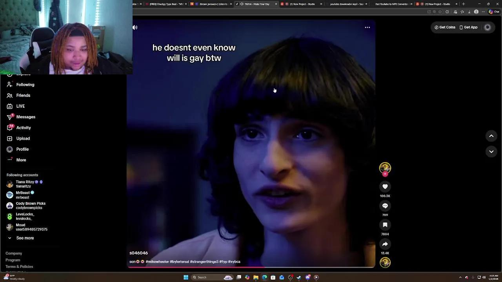502x282 pixels.
Task: Click the Friends icon in sidebar
Action: tap(9, 96)
